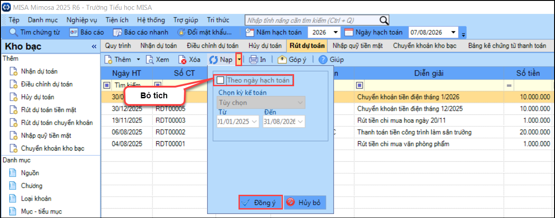
Task: Open the Nghiệp vụ menu
Action: [82, 20]
